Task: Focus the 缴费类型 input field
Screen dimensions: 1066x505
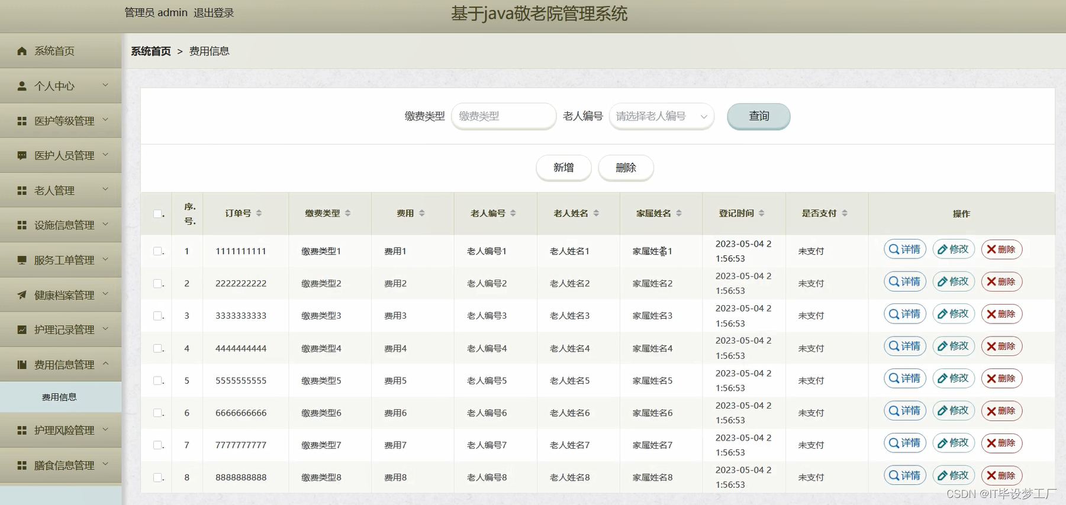Action: click(504, 116)
